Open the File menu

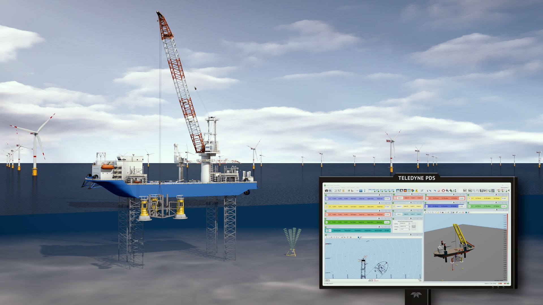(325, 187)
